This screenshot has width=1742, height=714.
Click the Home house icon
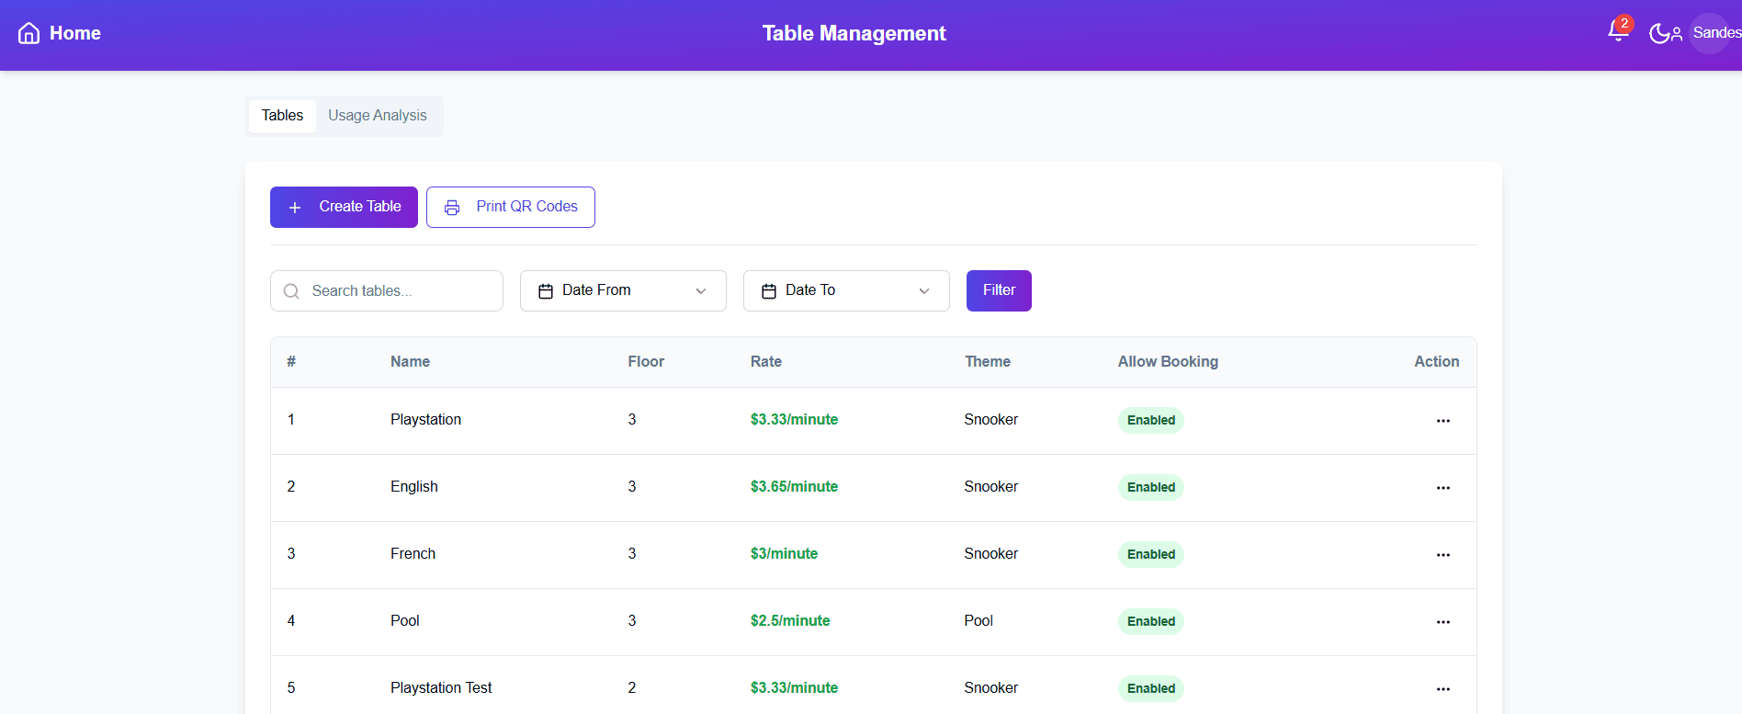[29, 33]
